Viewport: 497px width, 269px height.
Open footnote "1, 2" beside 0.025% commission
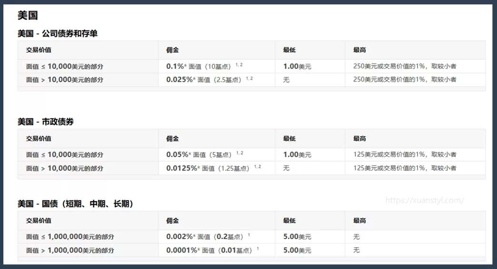click(x=249, y=78)
